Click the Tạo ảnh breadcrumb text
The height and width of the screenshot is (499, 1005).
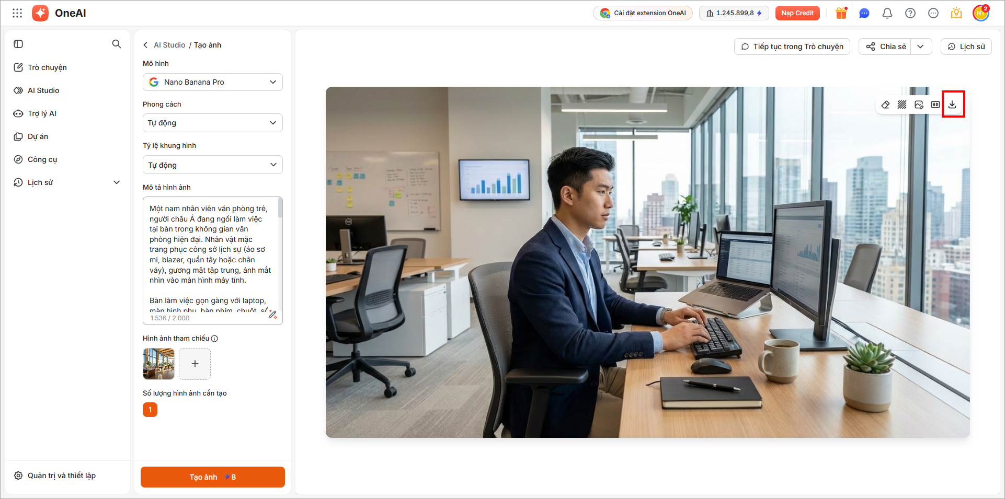[x=208, y=45]
